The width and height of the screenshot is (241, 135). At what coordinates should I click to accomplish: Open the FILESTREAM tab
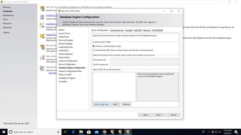click(x=157, y=30)
